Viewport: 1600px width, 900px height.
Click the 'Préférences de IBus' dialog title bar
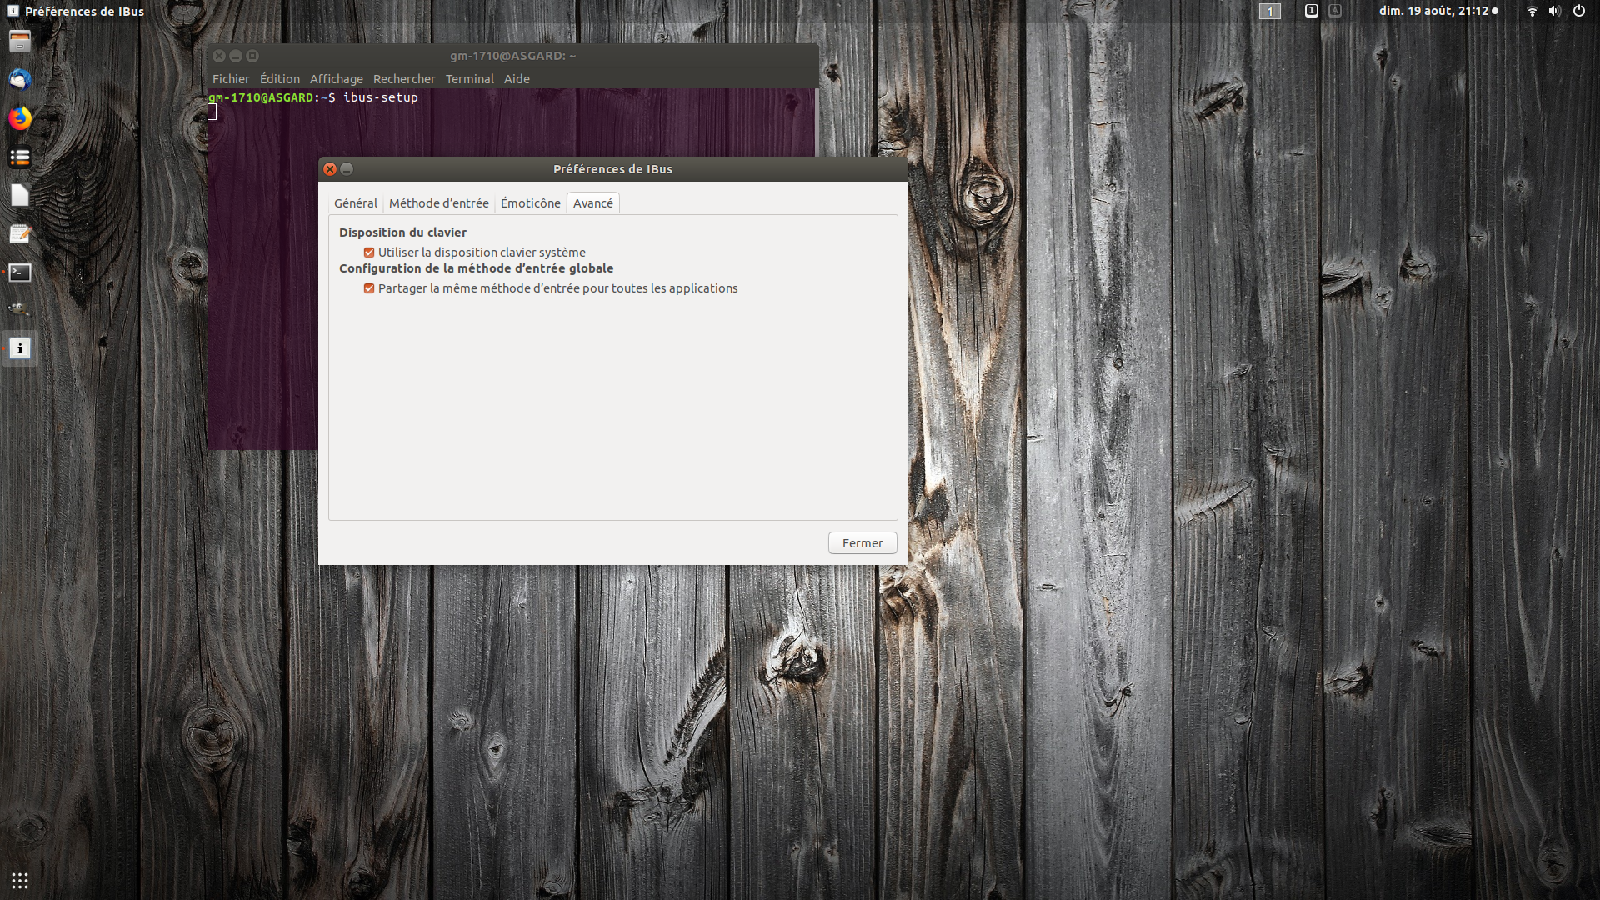click(612, 169)
